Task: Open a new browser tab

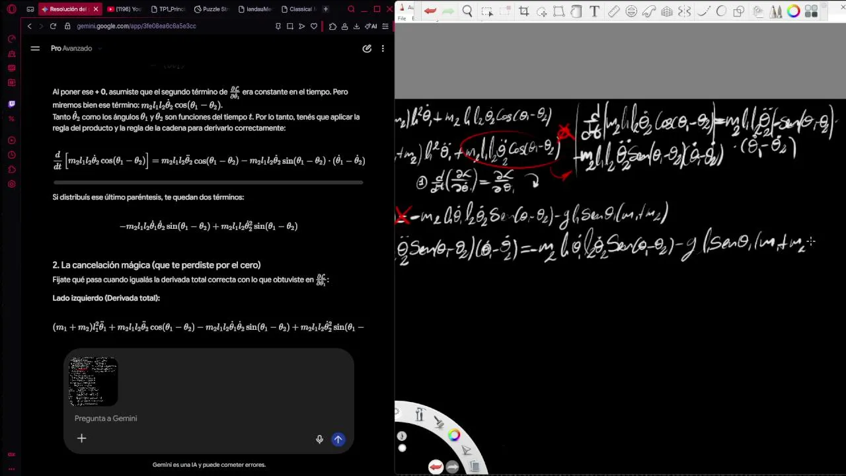Action: (x=325, y=9)
